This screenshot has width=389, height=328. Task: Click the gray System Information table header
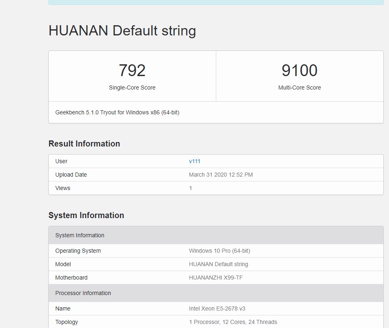tap(215, 235)
